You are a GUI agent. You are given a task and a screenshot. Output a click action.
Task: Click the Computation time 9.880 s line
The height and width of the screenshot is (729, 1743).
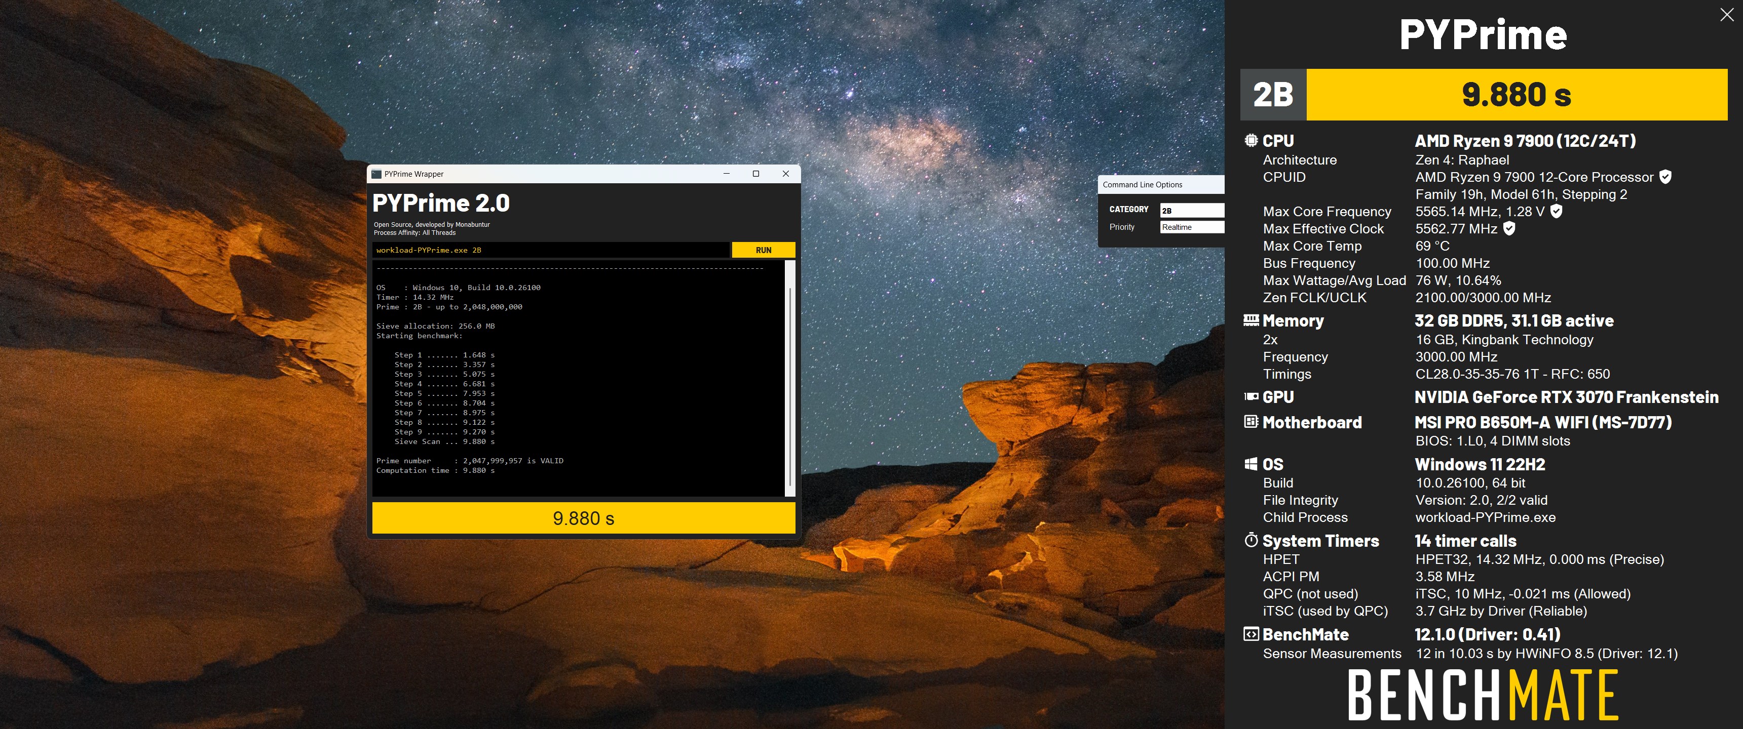click(x=435, y=471)
